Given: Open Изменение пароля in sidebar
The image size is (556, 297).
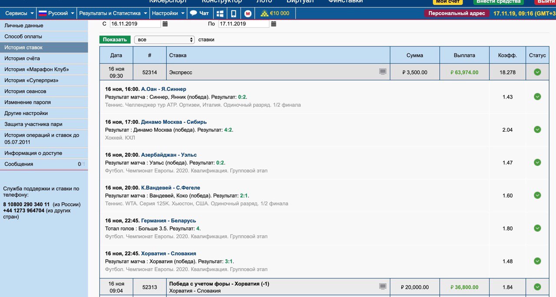Looking at the screenshot, I should [x=44, y=102].
